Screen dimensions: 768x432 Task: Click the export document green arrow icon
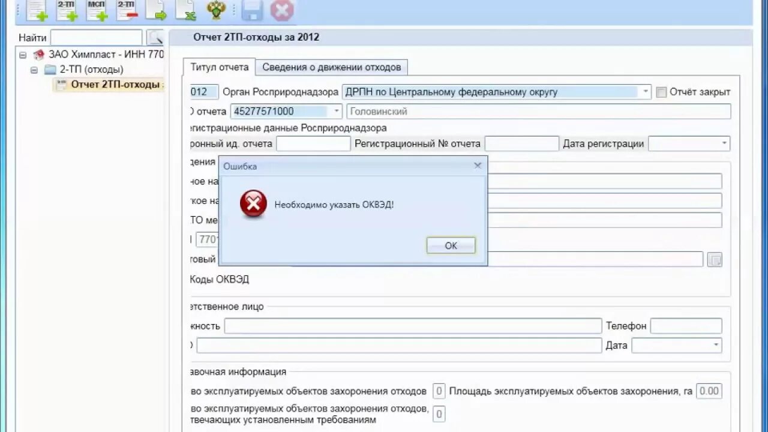click(x=156, y=10)
